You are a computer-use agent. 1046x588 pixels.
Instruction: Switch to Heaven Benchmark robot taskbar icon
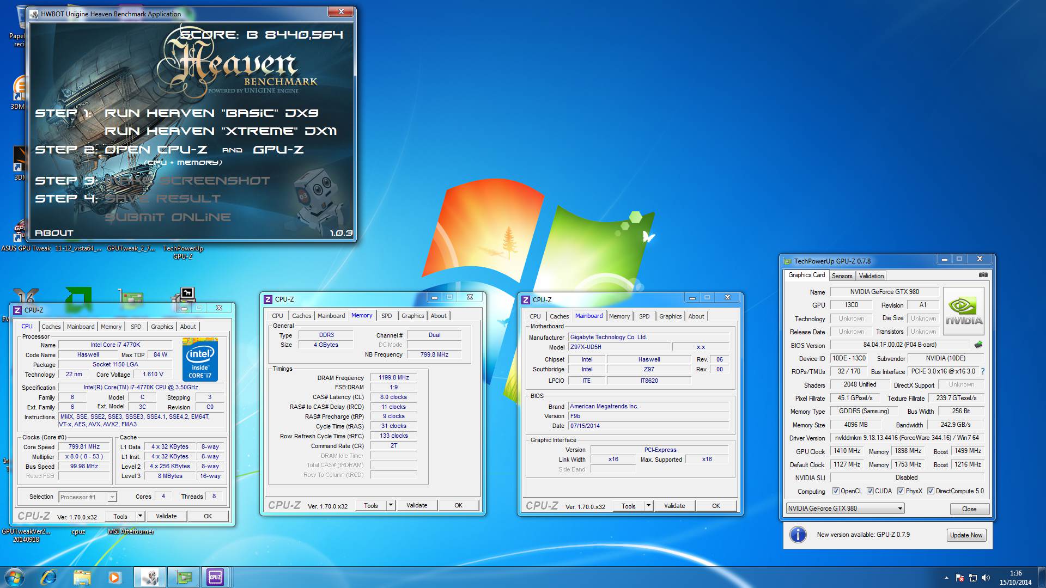pos(150,577)
